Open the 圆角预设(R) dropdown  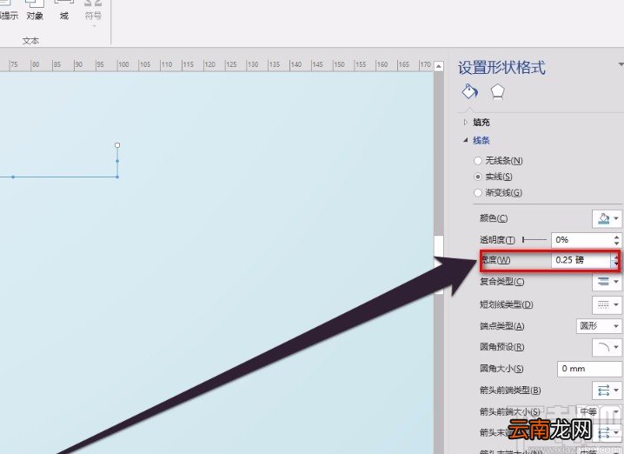pos(607,347)
